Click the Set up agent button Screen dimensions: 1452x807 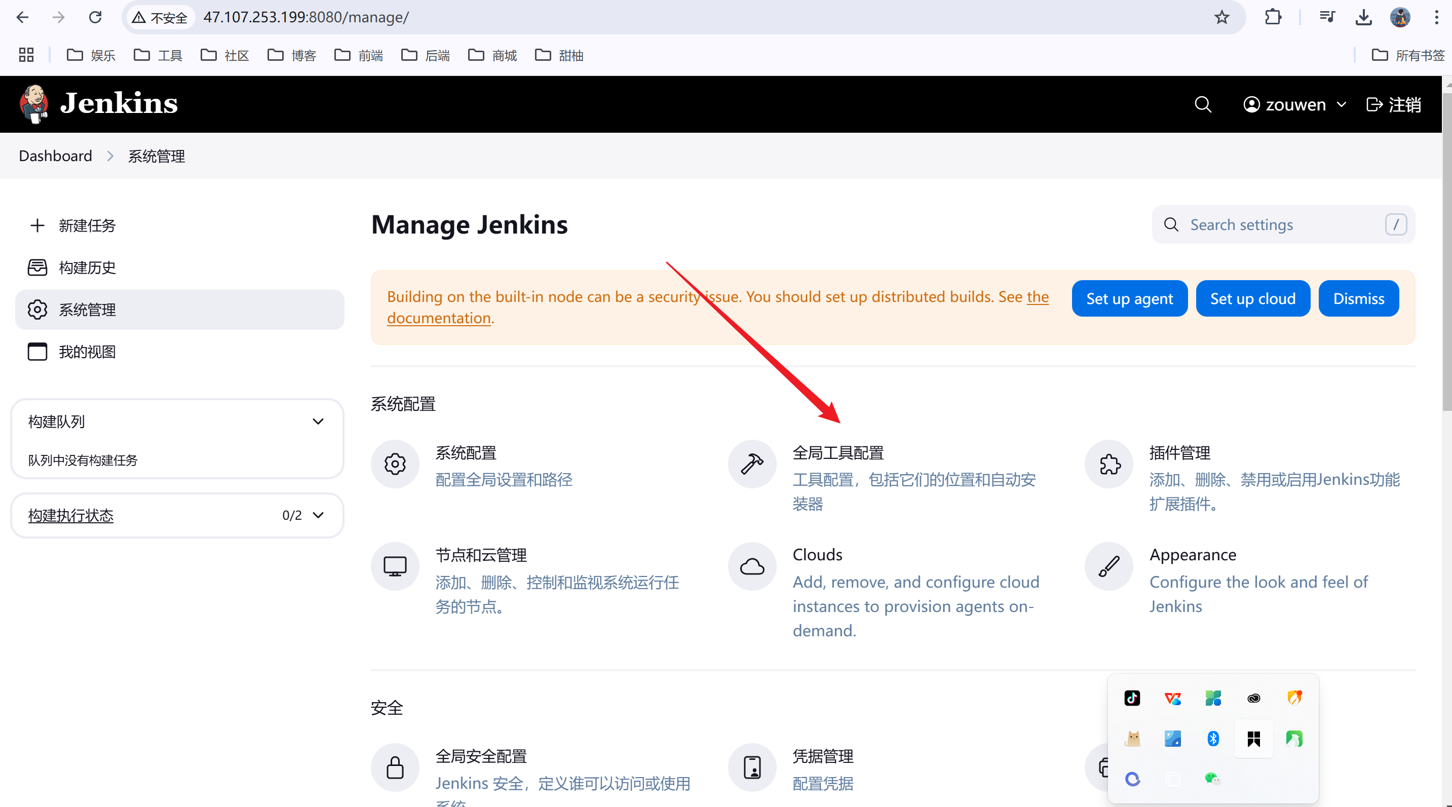pyautogui.click(x=1129, y=298)
